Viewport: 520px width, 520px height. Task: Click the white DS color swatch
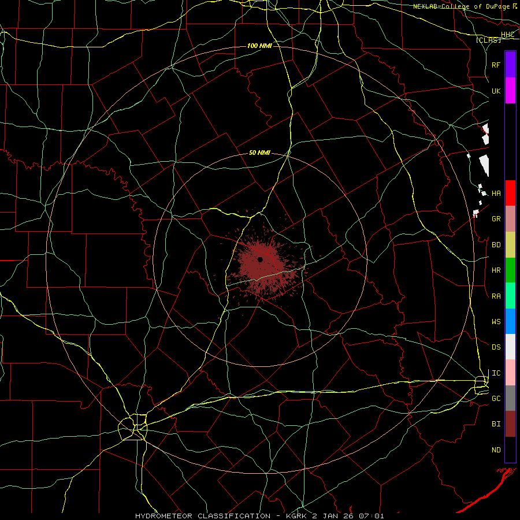click(x=510, y=347)
